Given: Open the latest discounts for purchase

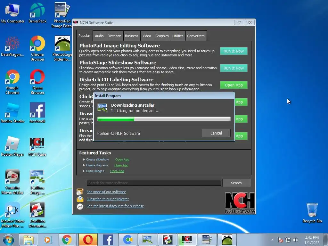Looking at the screenshot, I should click(x=115, y=206).
